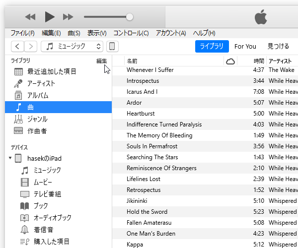
Task: Select the song Retrospectus
Action: click(x=144, y=190)
